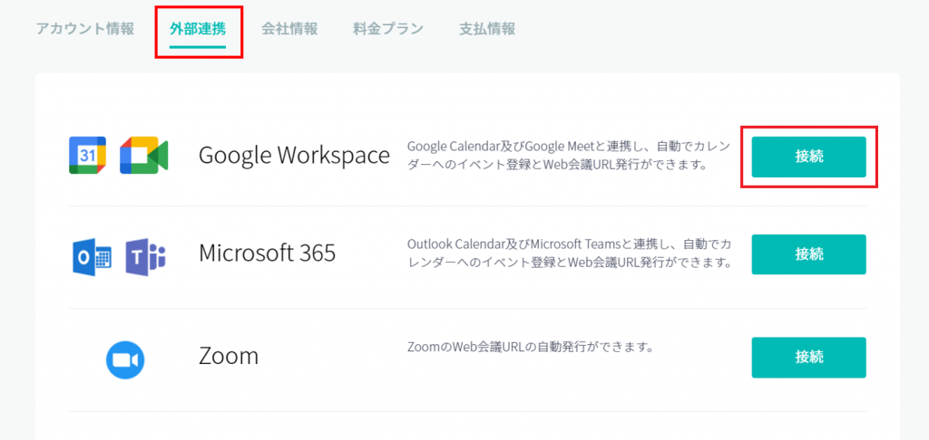This screenshot has height=440, width=929.
Task: Go to the 料金プラン tab
Action: pyautogui.click(x=388, y=28)
